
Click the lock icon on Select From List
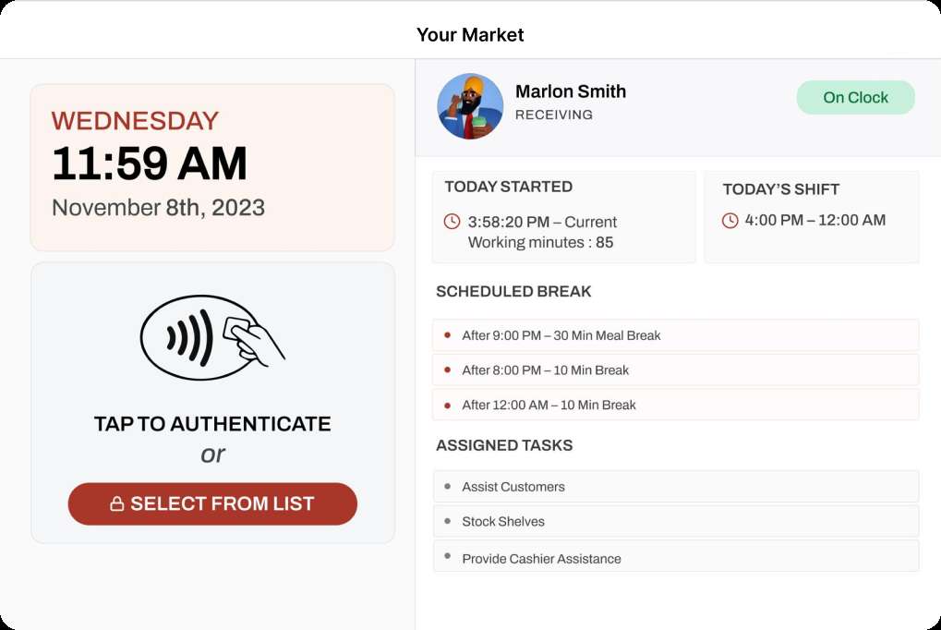click(x=117, y=503)
